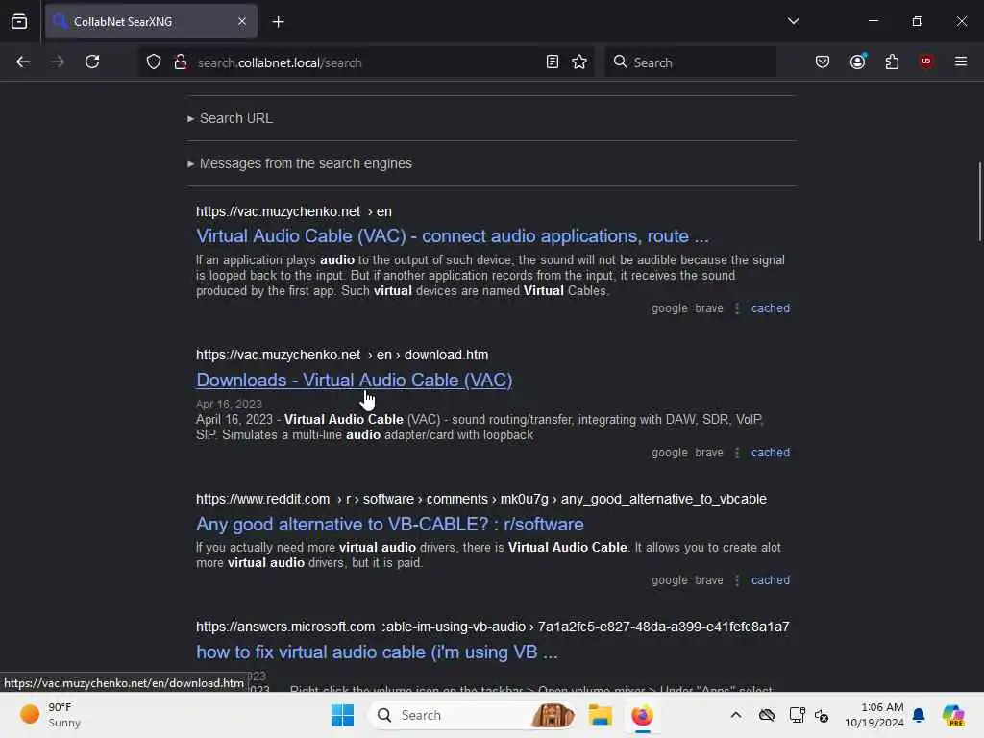Screen dimensions: 984x738
Task: Open Firefox application menu hamburger
Action: (x=960, y=61)
